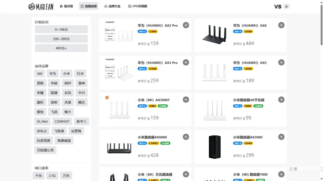The height and width of the screenshot is (181, 323).
Task: Choose the 玩家国度 brand tag
Action: click(43, 140)
